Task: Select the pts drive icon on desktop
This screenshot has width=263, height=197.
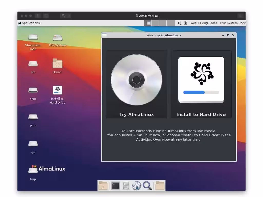Action: 33,64
